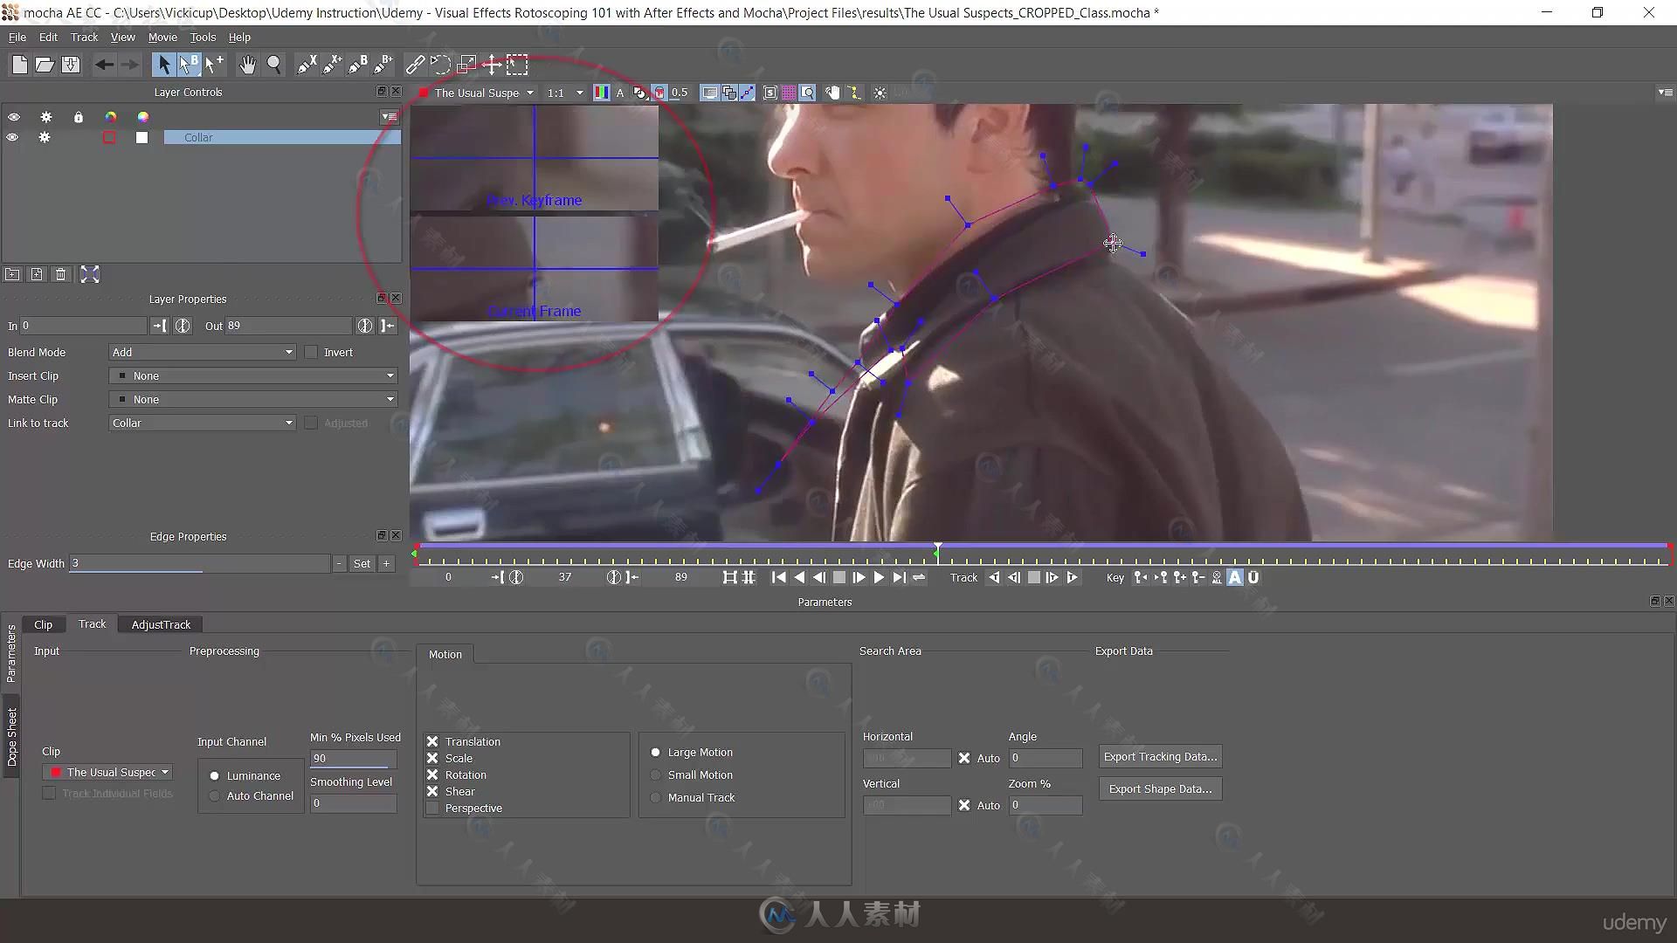Click the Set button for Edge Width
Image resolution: width=1677 pixels, height=943 pixels.
point(362,563)
